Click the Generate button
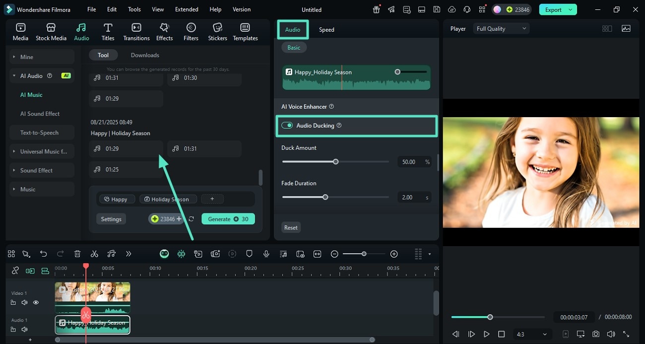 click(228, 219)
